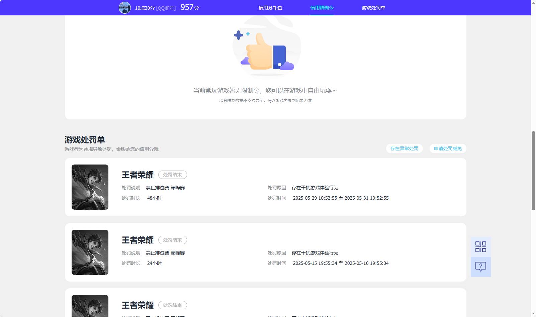Click the 游戏处罚单 section heading

(85, 140)
